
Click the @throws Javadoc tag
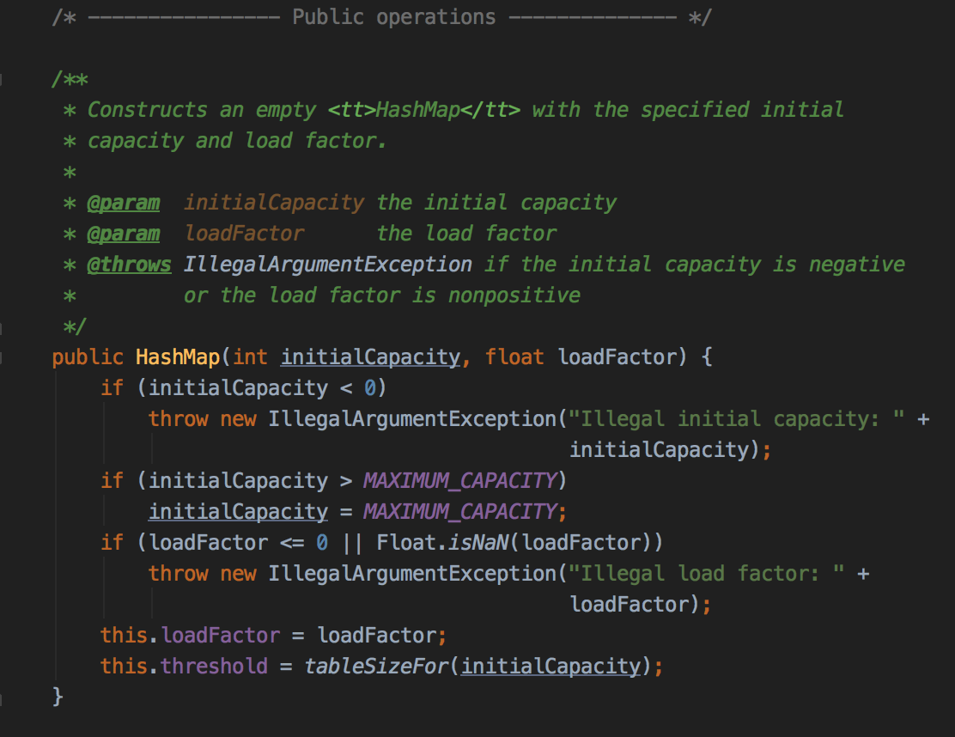(129, 265)
